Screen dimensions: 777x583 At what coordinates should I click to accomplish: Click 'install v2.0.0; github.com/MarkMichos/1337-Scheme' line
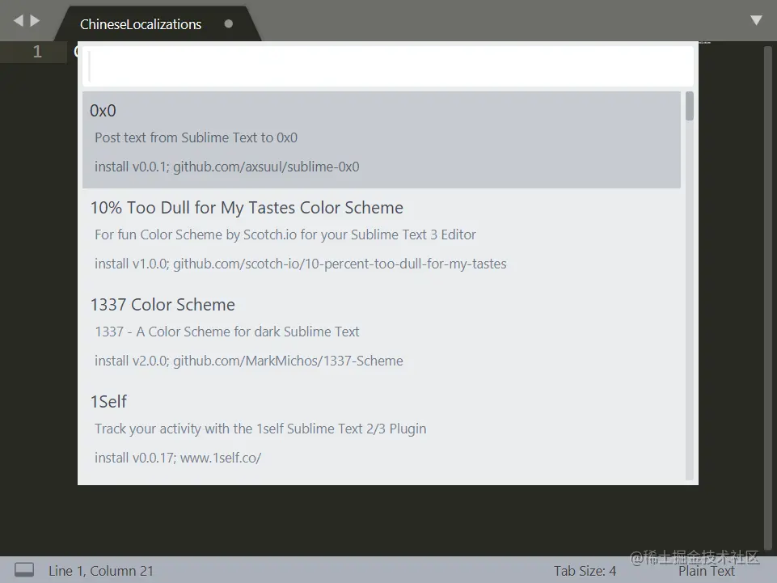pos(249,361)
